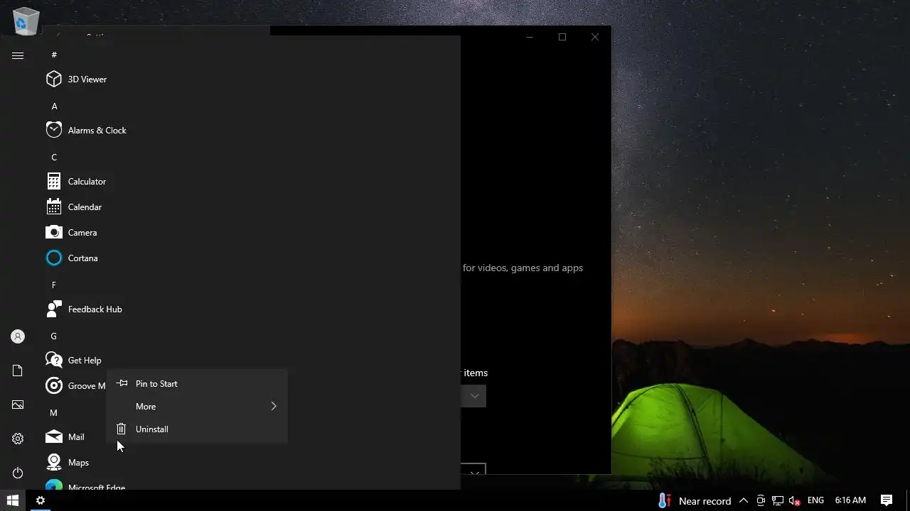Open the Groove Music icon

[x=54, y=386]
